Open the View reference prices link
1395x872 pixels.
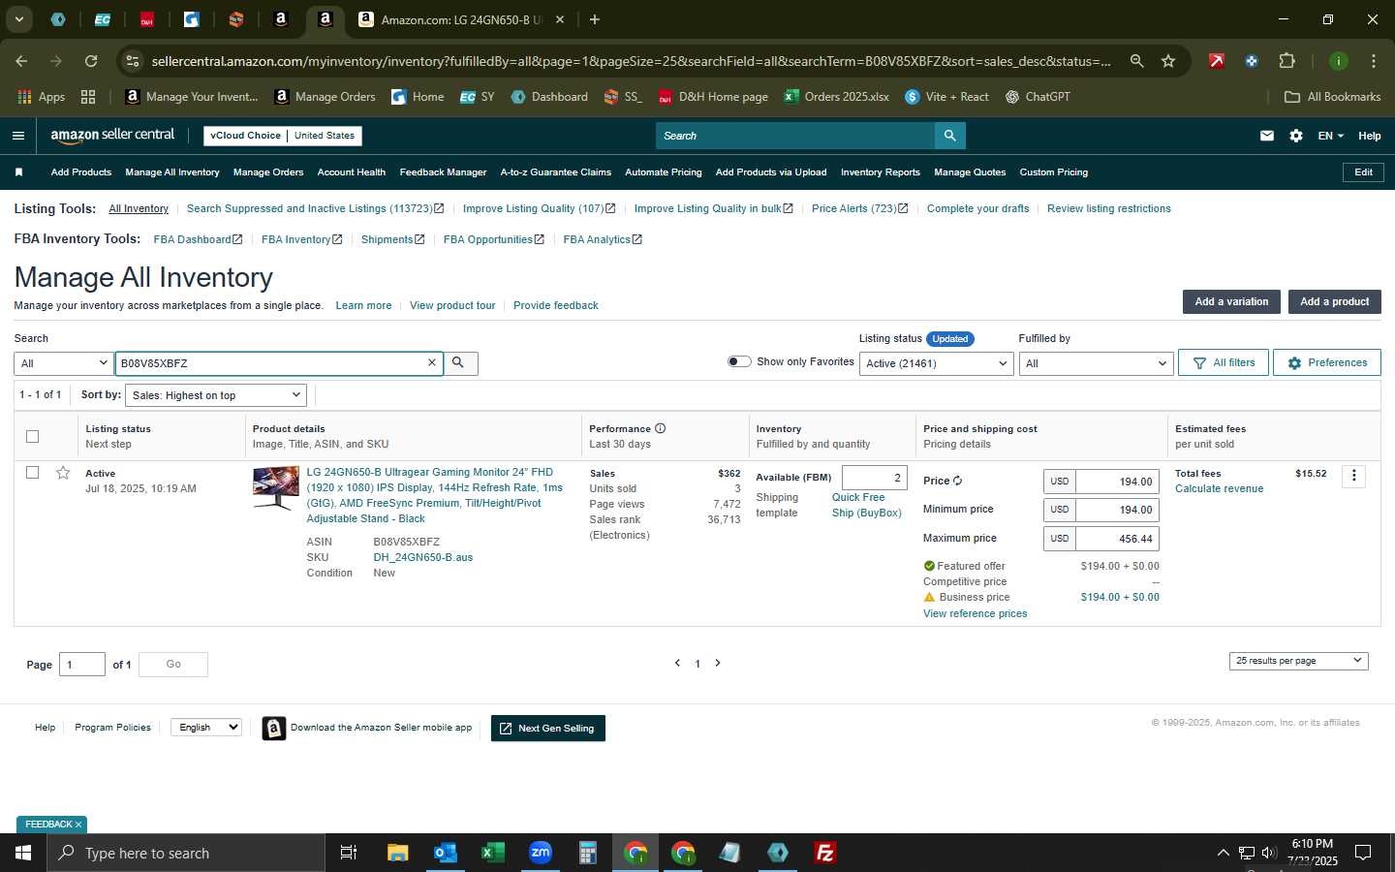click(x=975, y=613)
